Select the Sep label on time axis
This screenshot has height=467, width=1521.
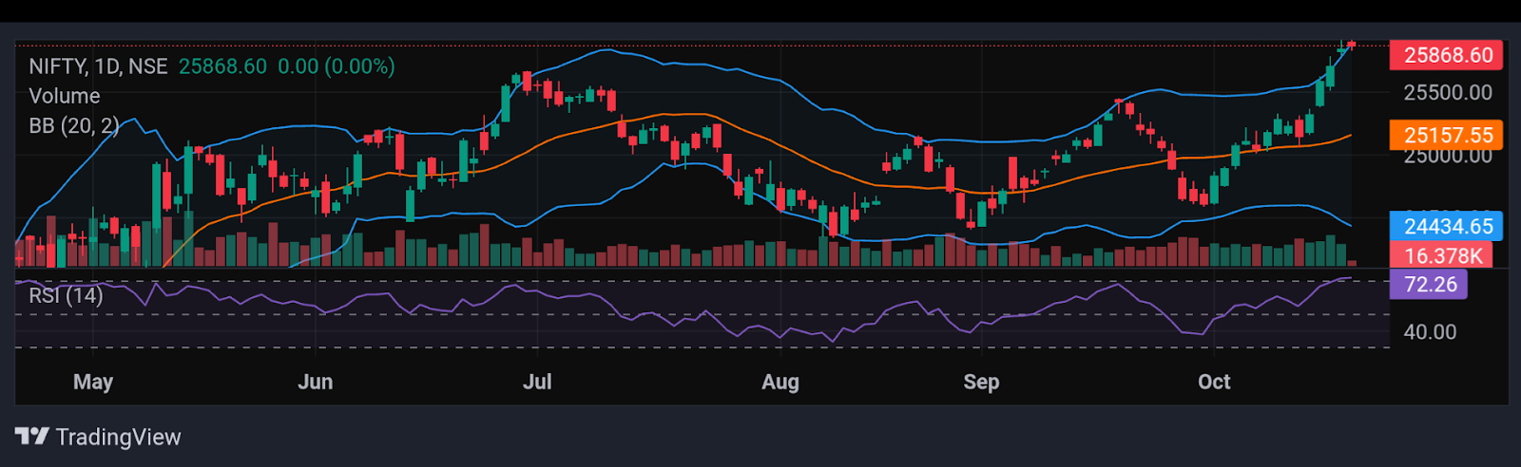pos(981,382)
